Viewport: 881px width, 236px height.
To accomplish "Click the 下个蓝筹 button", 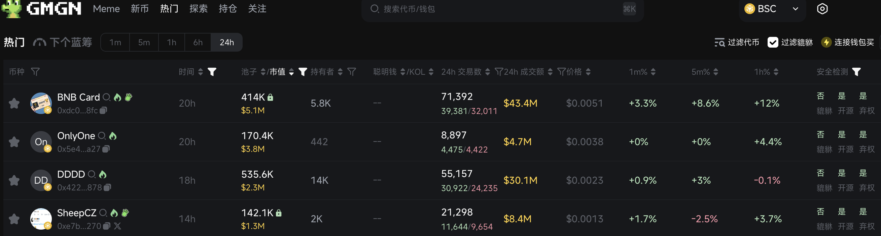I will click(x=70, y=42).
